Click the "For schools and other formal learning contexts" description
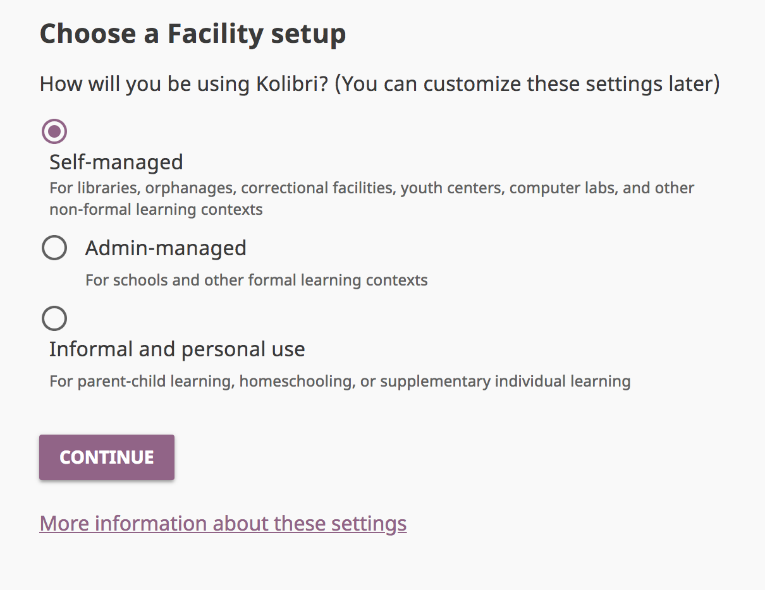765x590 pixels. [x=256, y=280]
